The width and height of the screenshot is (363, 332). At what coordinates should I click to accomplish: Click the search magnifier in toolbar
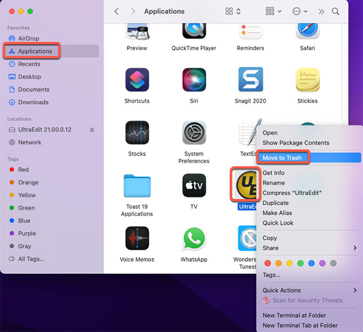(x=335, y=11)
